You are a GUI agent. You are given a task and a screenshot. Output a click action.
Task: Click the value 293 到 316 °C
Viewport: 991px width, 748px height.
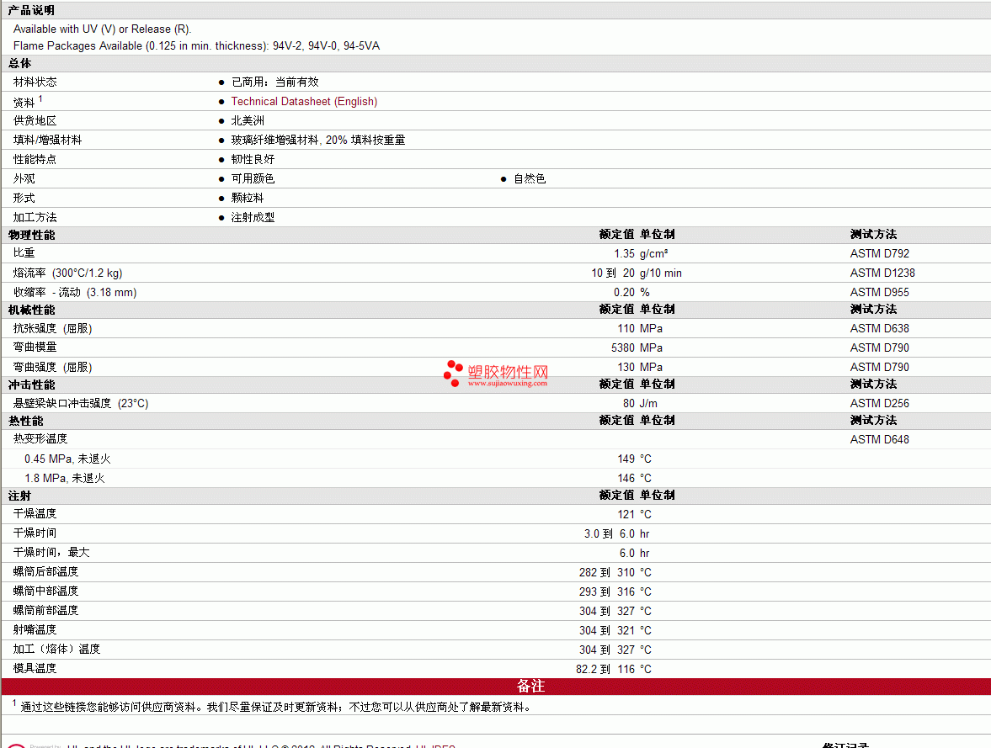pos(615,592)
